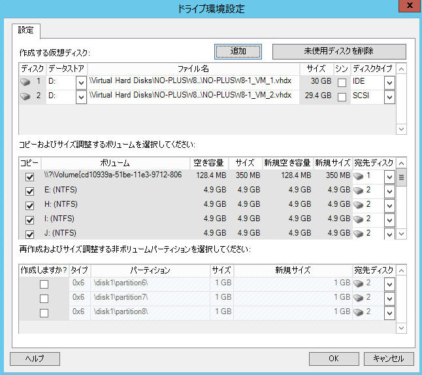Click destination disk icon in E: (NTFS) row
422x375 pixels.
pos(359,190)
